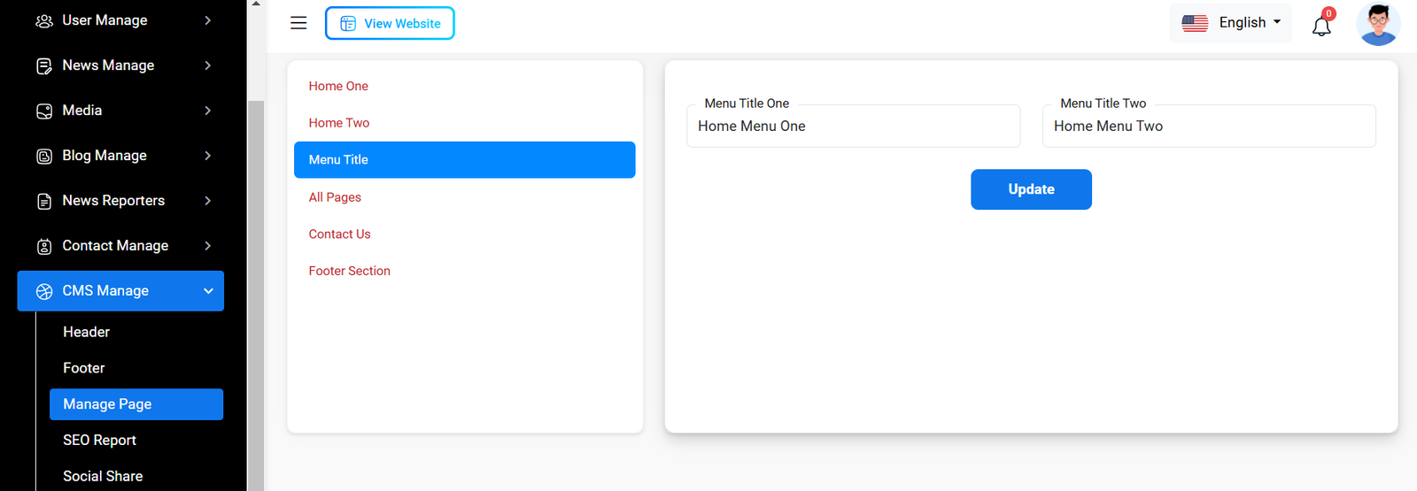1417x491 pixels.
Task: Click the News Manage sidebar icon
Action: (44, 66)
